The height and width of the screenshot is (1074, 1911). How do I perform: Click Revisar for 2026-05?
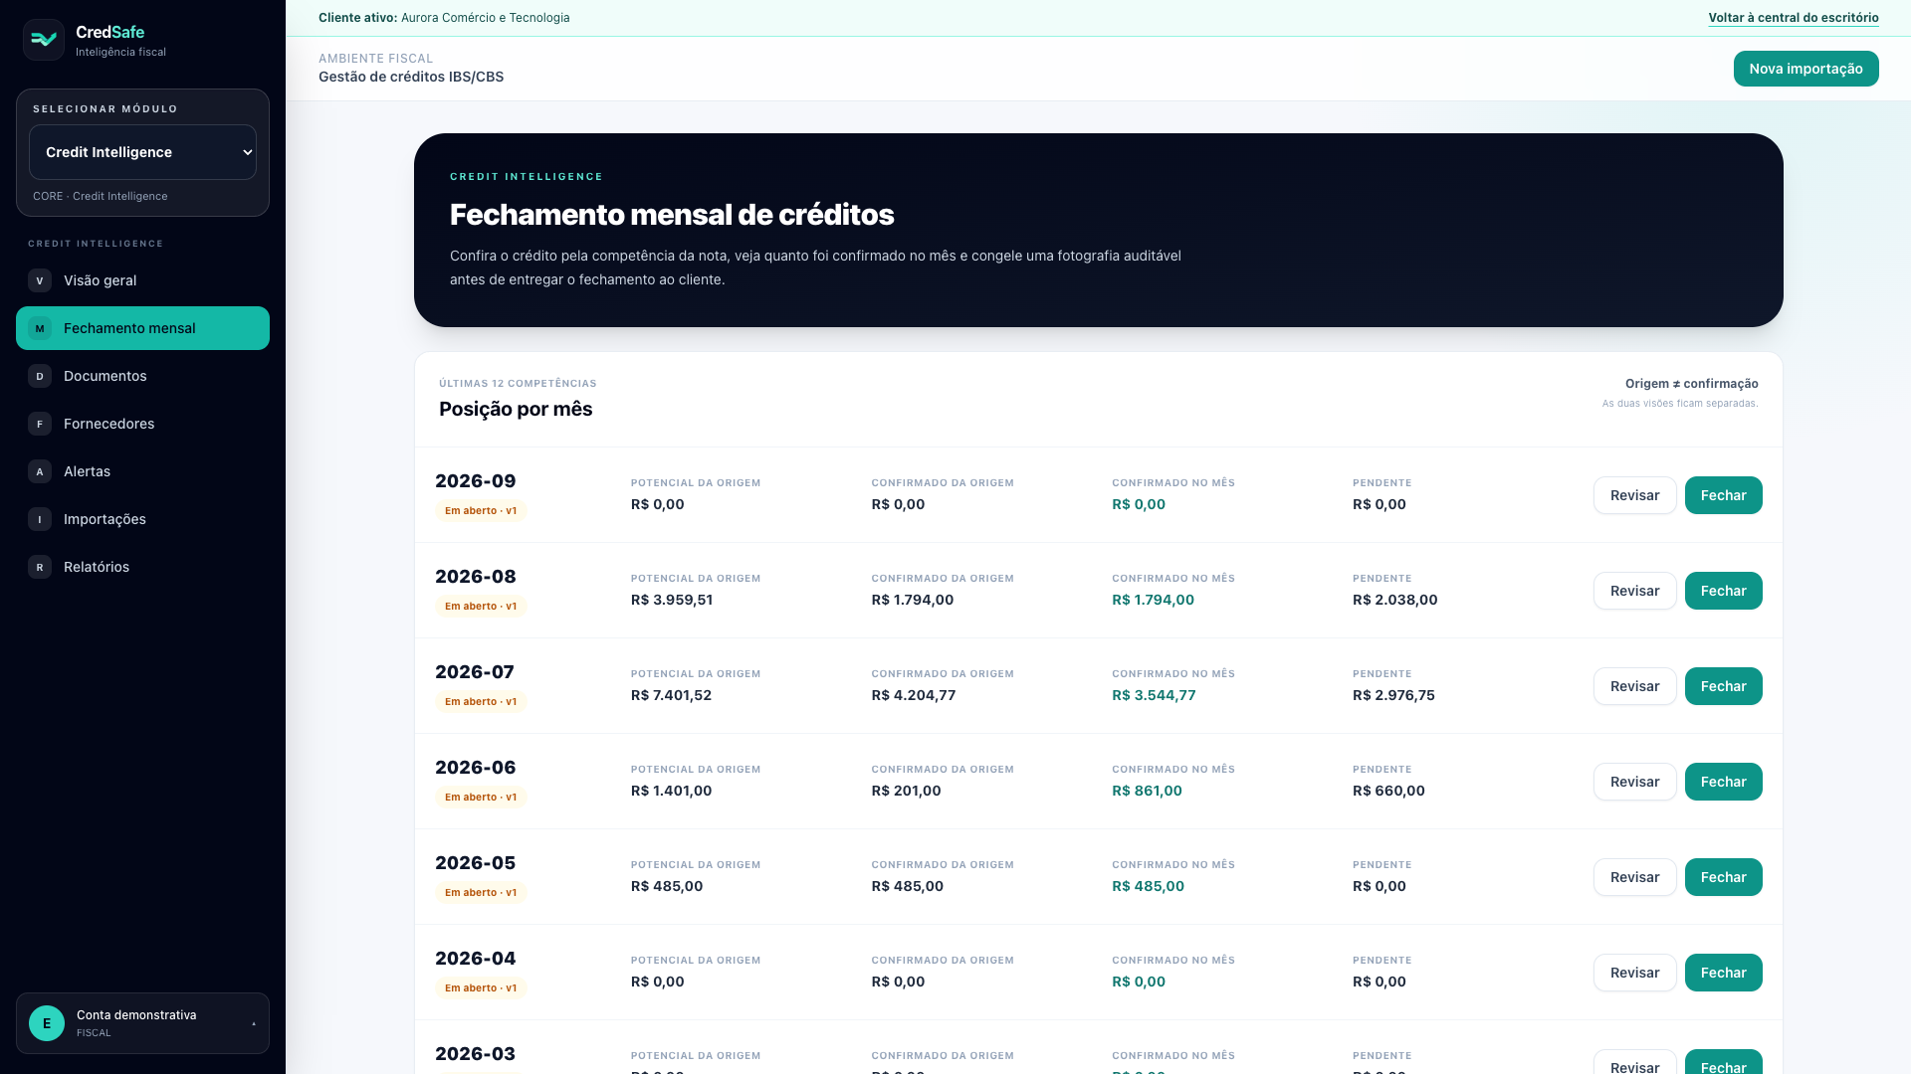coord(1634,877)
